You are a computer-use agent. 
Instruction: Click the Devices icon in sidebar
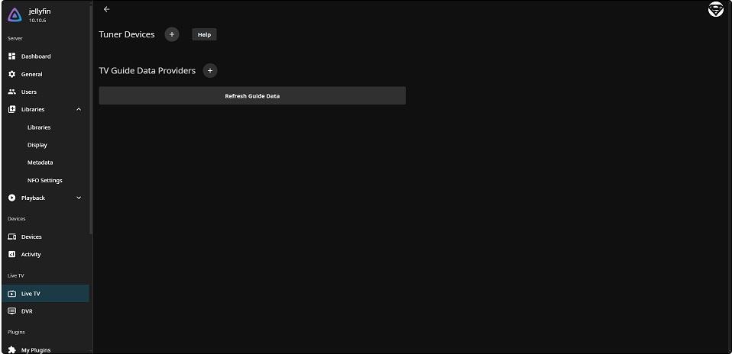tap(11, 237)
